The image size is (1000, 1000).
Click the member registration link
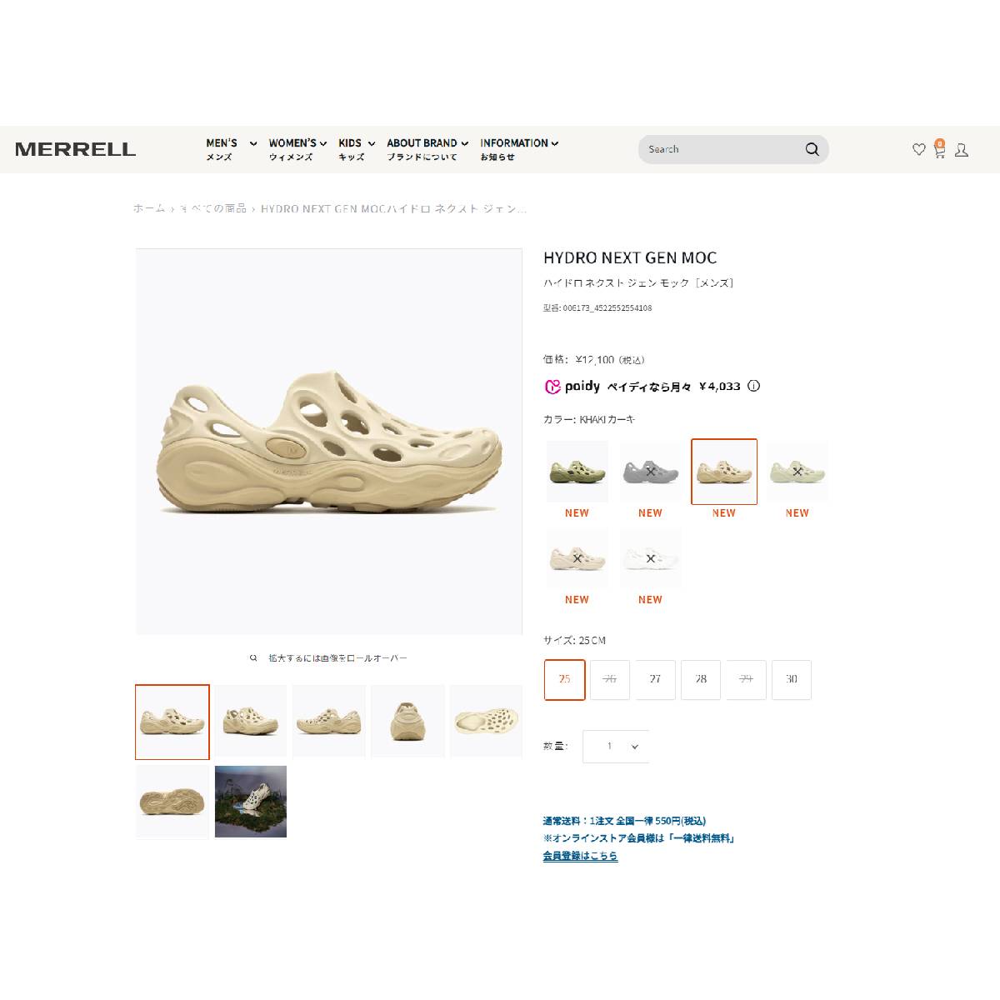tap(581, 856)
